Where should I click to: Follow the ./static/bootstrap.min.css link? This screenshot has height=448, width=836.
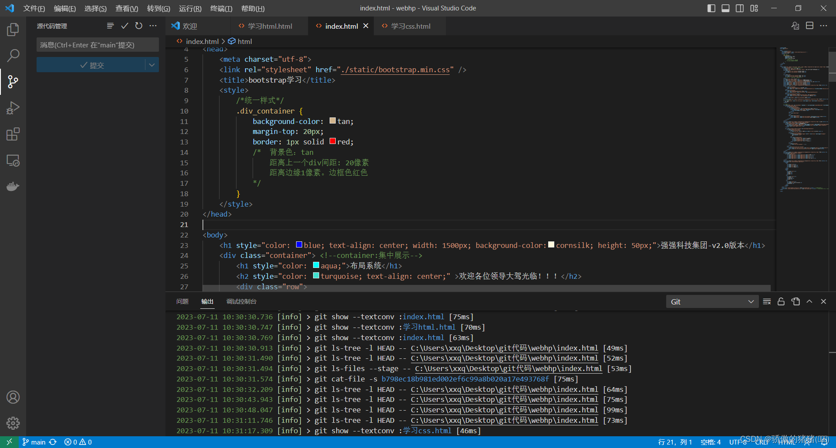pyautogui.click(x=395, y=70)
